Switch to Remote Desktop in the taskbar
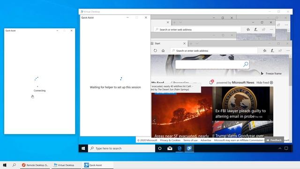 tap(35, 165)
